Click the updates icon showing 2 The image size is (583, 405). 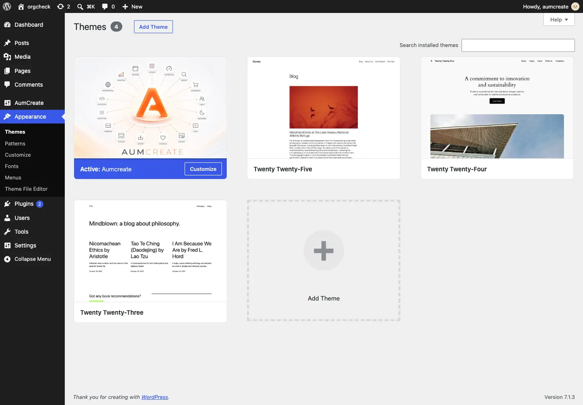(x=61, y=6)
